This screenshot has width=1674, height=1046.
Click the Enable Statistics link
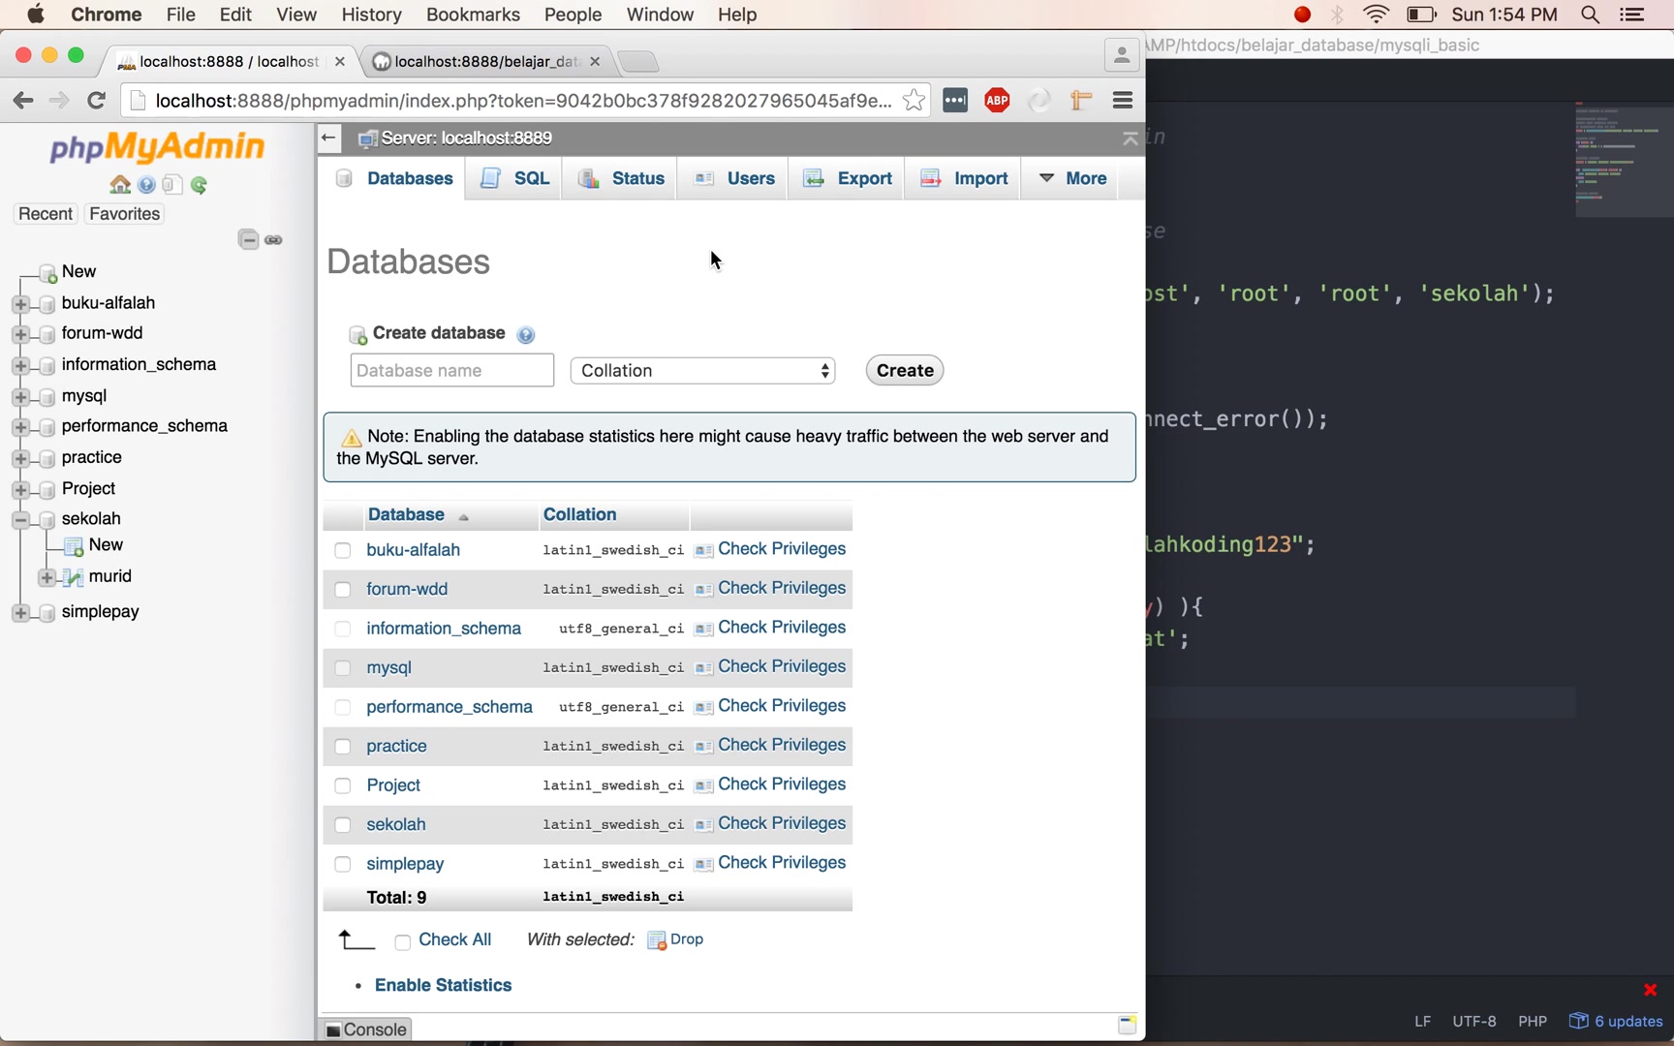[x=444, y=985]
